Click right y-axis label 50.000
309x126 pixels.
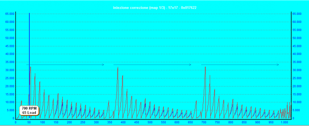point(297,38)
